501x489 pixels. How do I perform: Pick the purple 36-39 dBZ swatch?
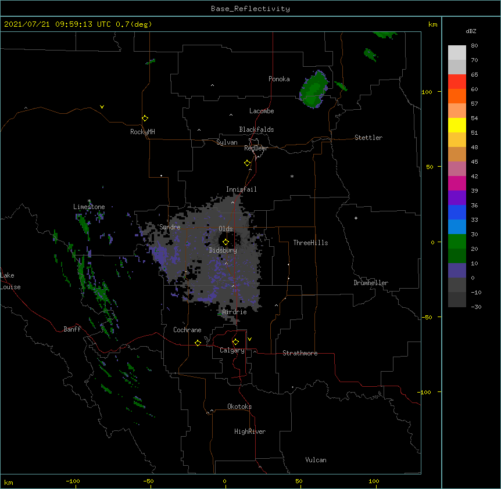pos(457,198)
